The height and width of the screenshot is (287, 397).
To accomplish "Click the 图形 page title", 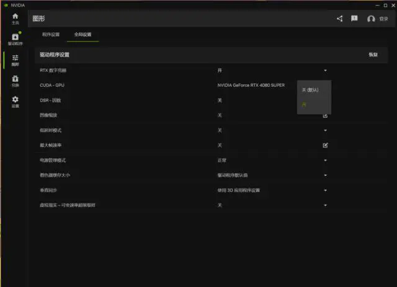I will pyautogui.click(x=38, y=19).
